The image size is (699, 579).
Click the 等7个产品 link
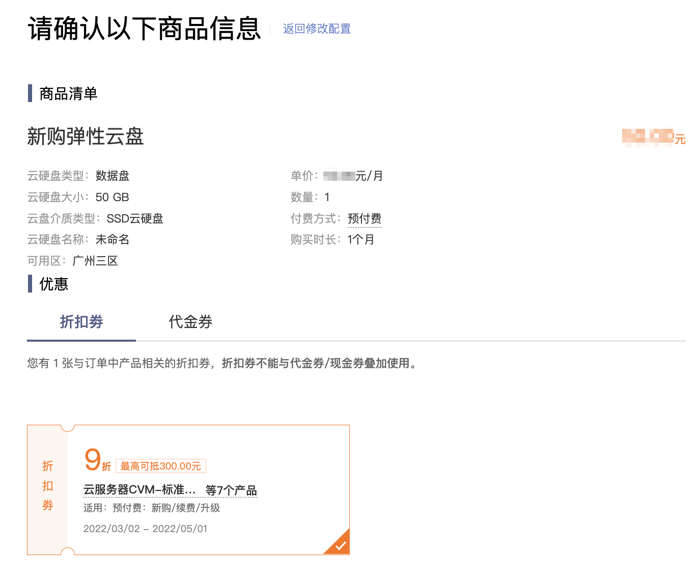click(x=231, y=490)
